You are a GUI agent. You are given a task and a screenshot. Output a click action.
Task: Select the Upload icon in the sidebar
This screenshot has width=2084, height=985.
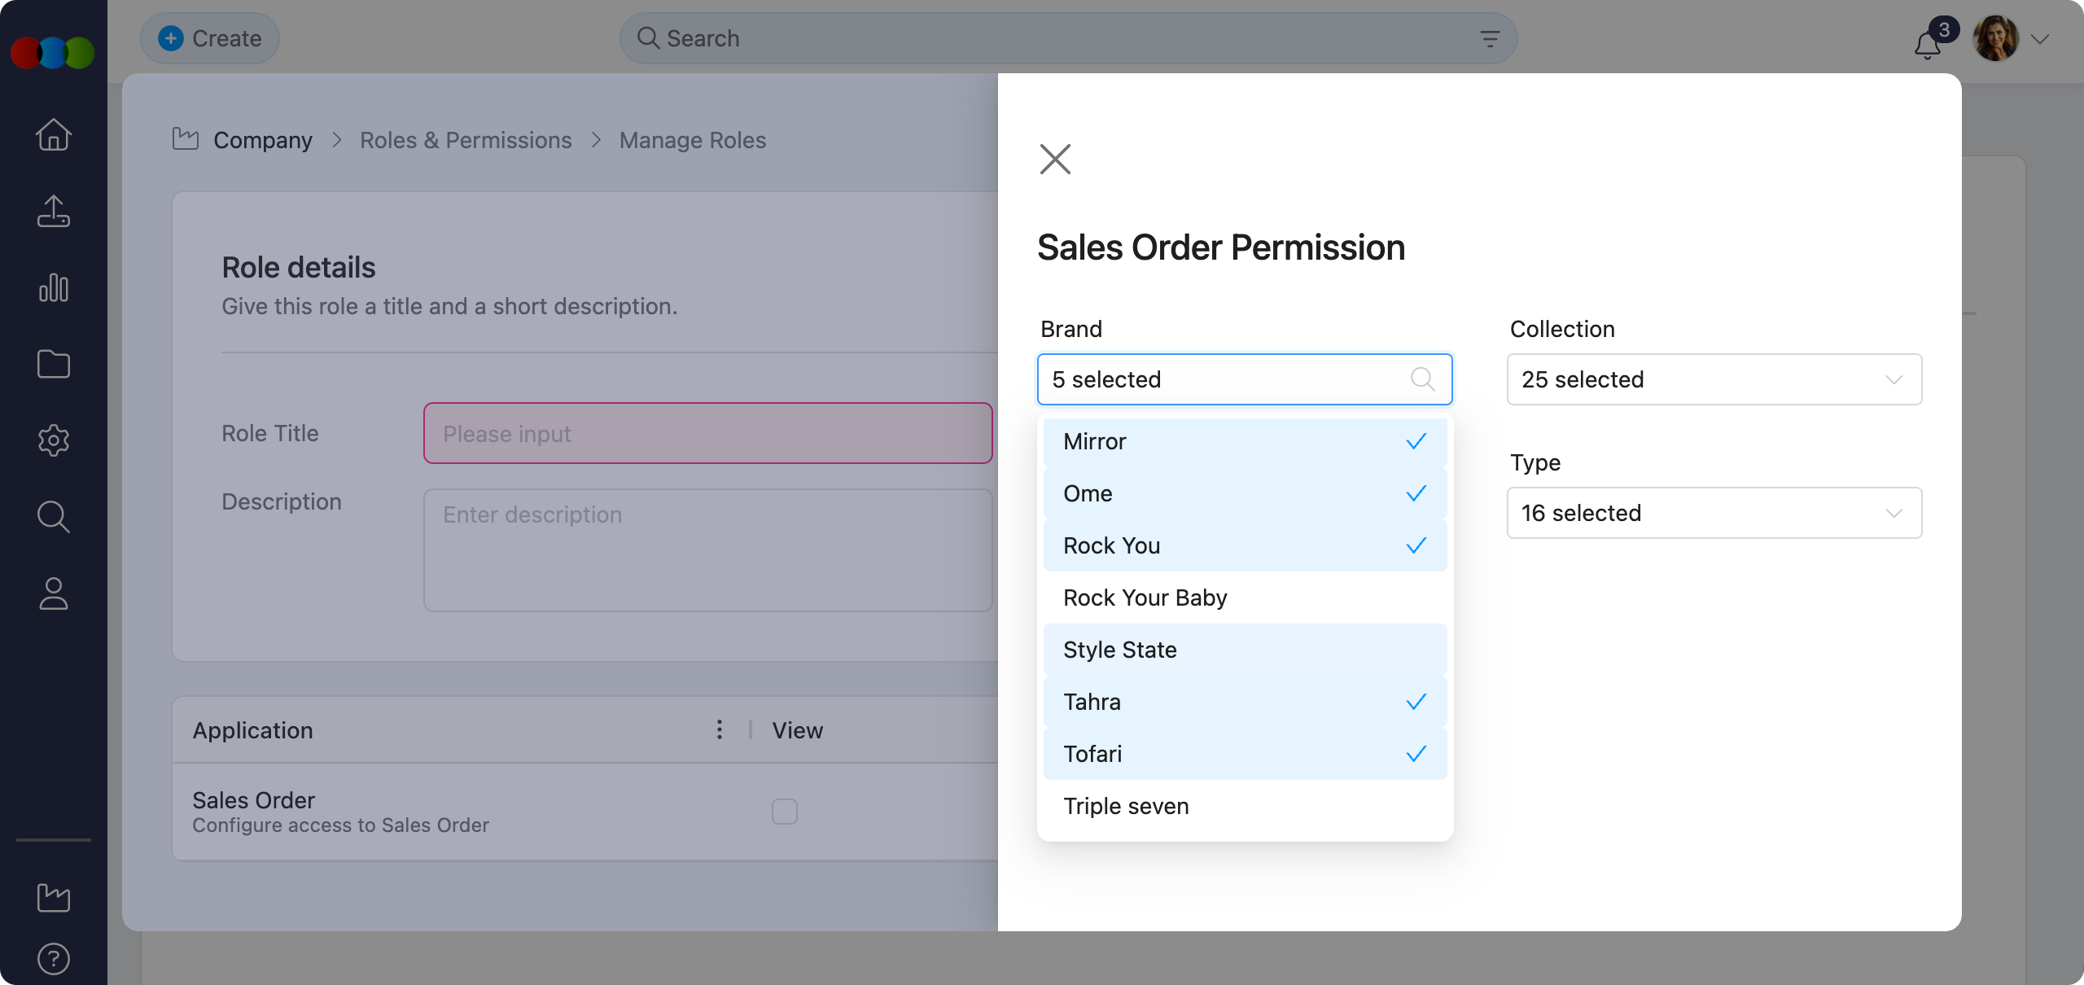(x=52, y=211)
